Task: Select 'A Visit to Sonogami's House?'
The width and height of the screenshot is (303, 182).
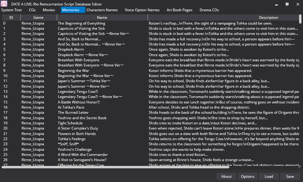Action: pos(82,160)
